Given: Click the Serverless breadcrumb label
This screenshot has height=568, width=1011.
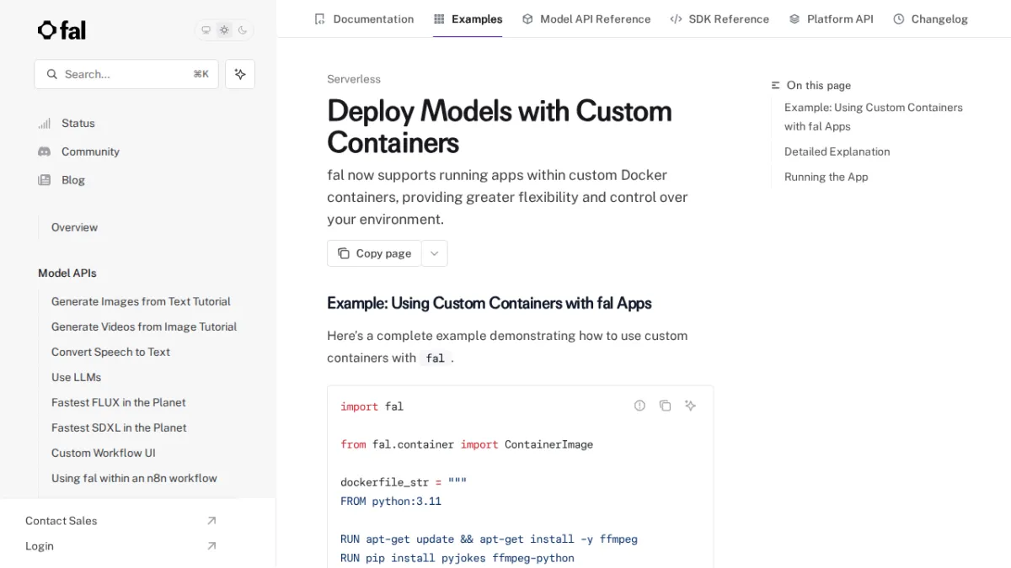Looking at the screenshot, I should (x=354, y=79).
